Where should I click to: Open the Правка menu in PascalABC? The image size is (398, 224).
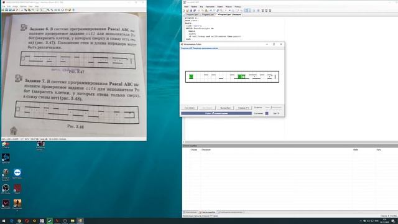click(194, 7)
